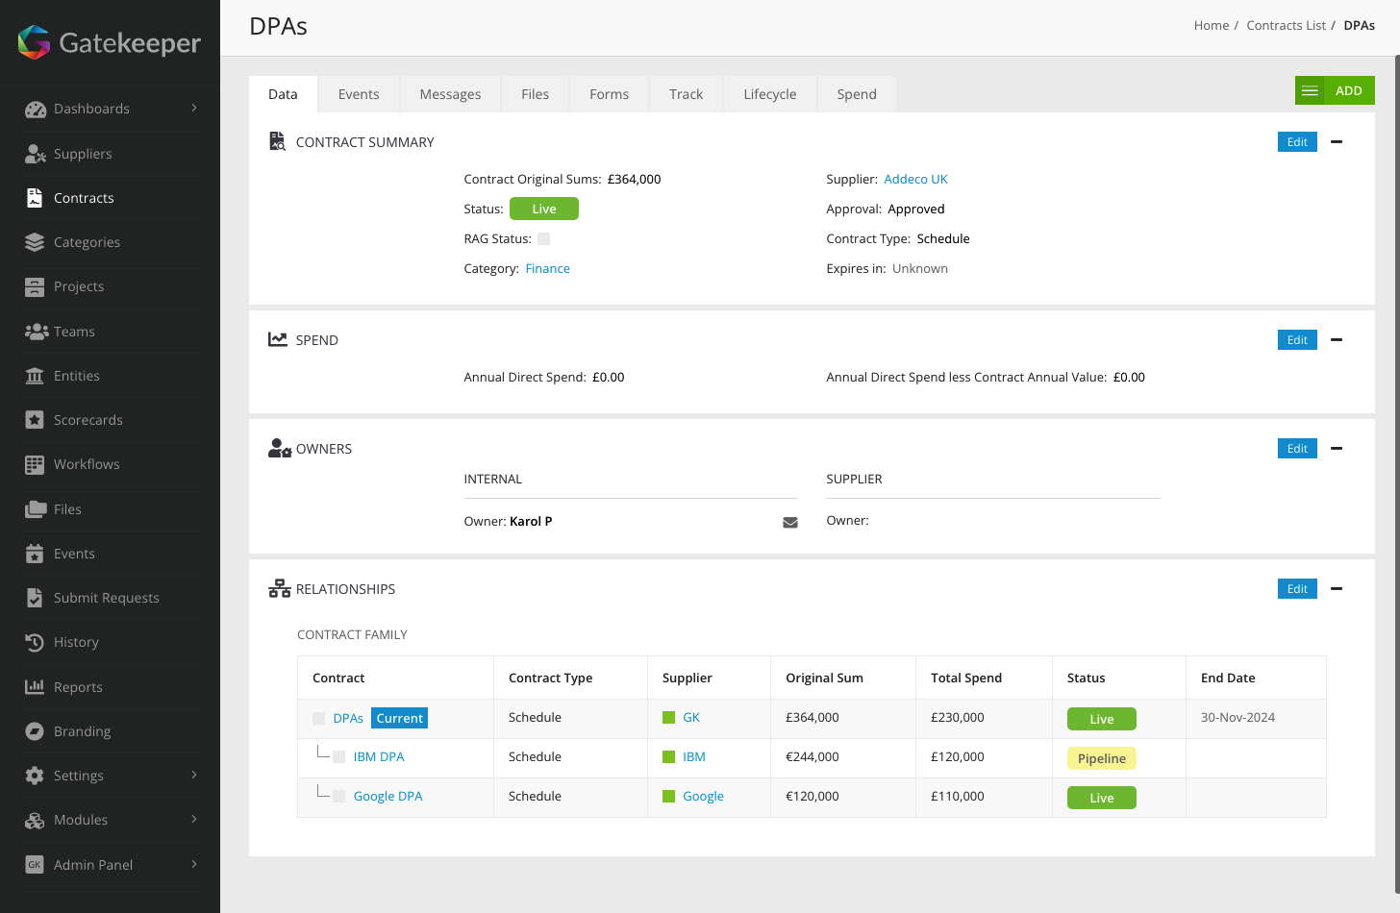
Task: Go to Contracts List in breadcrumb
Action: tap(1286, 26)
